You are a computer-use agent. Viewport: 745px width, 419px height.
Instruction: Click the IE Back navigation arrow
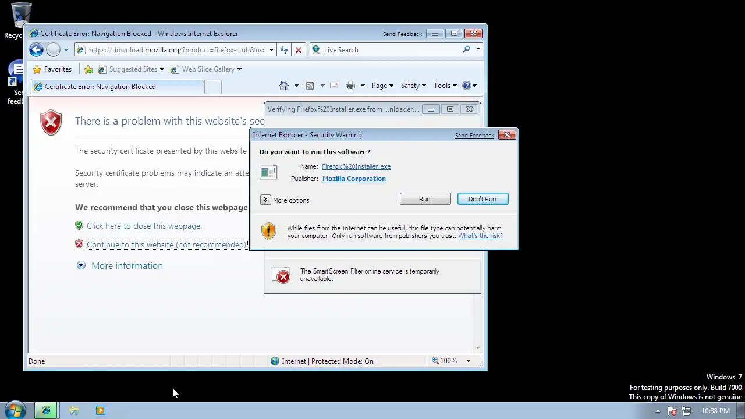(x=36, y=50)
